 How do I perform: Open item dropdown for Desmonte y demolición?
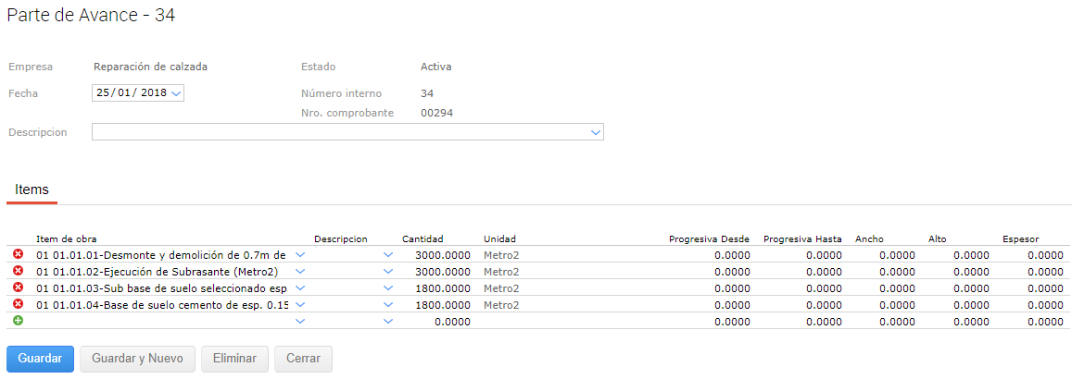pos(299,255)
